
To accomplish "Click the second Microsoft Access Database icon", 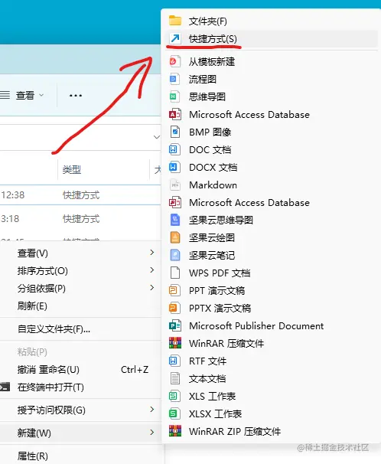I will point(175,202).
